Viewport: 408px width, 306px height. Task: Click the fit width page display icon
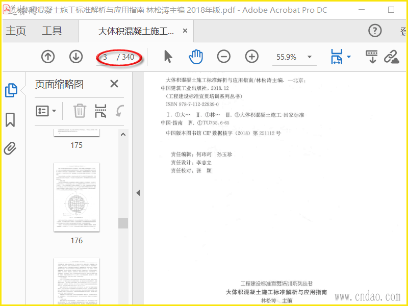[337, 57]
